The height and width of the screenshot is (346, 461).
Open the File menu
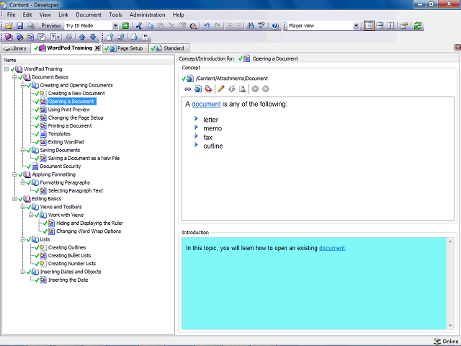(x=12, y=14)
